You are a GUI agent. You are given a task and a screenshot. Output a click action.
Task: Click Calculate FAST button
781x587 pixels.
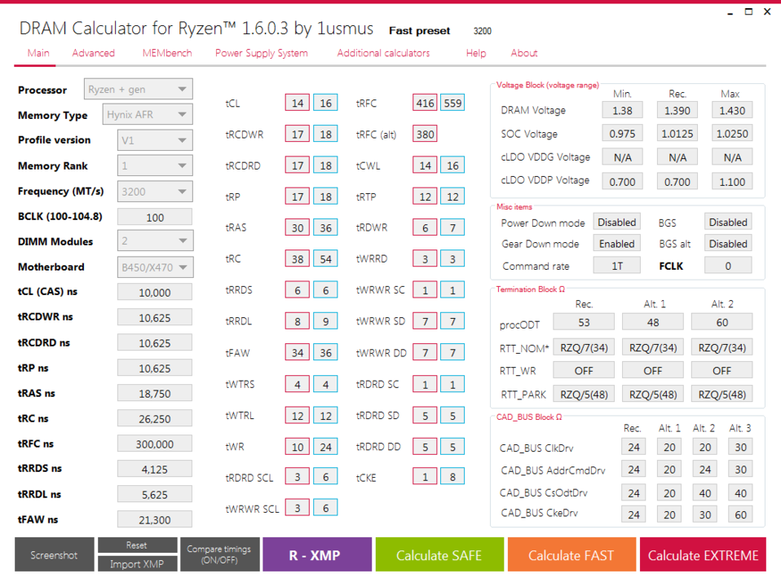click(x=571, y=554)
